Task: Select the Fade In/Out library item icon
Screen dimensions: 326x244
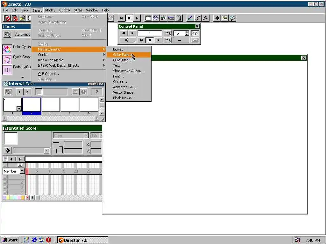Action: click(x=7, y=70)
